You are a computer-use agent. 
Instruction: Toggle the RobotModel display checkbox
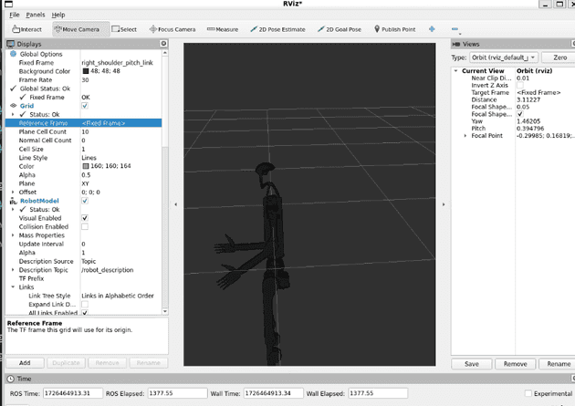click(x=85, y=201)
